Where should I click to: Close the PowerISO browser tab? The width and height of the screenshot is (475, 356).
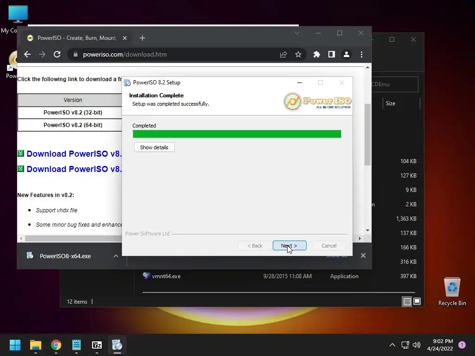[x=124, y=38]
